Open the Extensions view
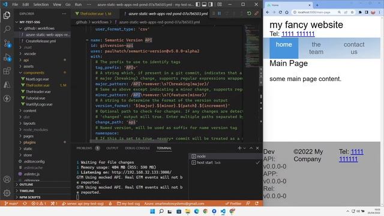384x216 pixels. [7, 71]
